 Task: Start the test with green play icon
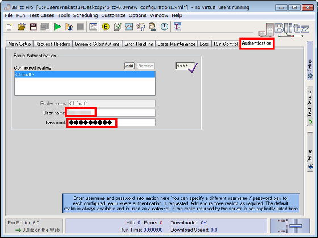tap(57, 27)
